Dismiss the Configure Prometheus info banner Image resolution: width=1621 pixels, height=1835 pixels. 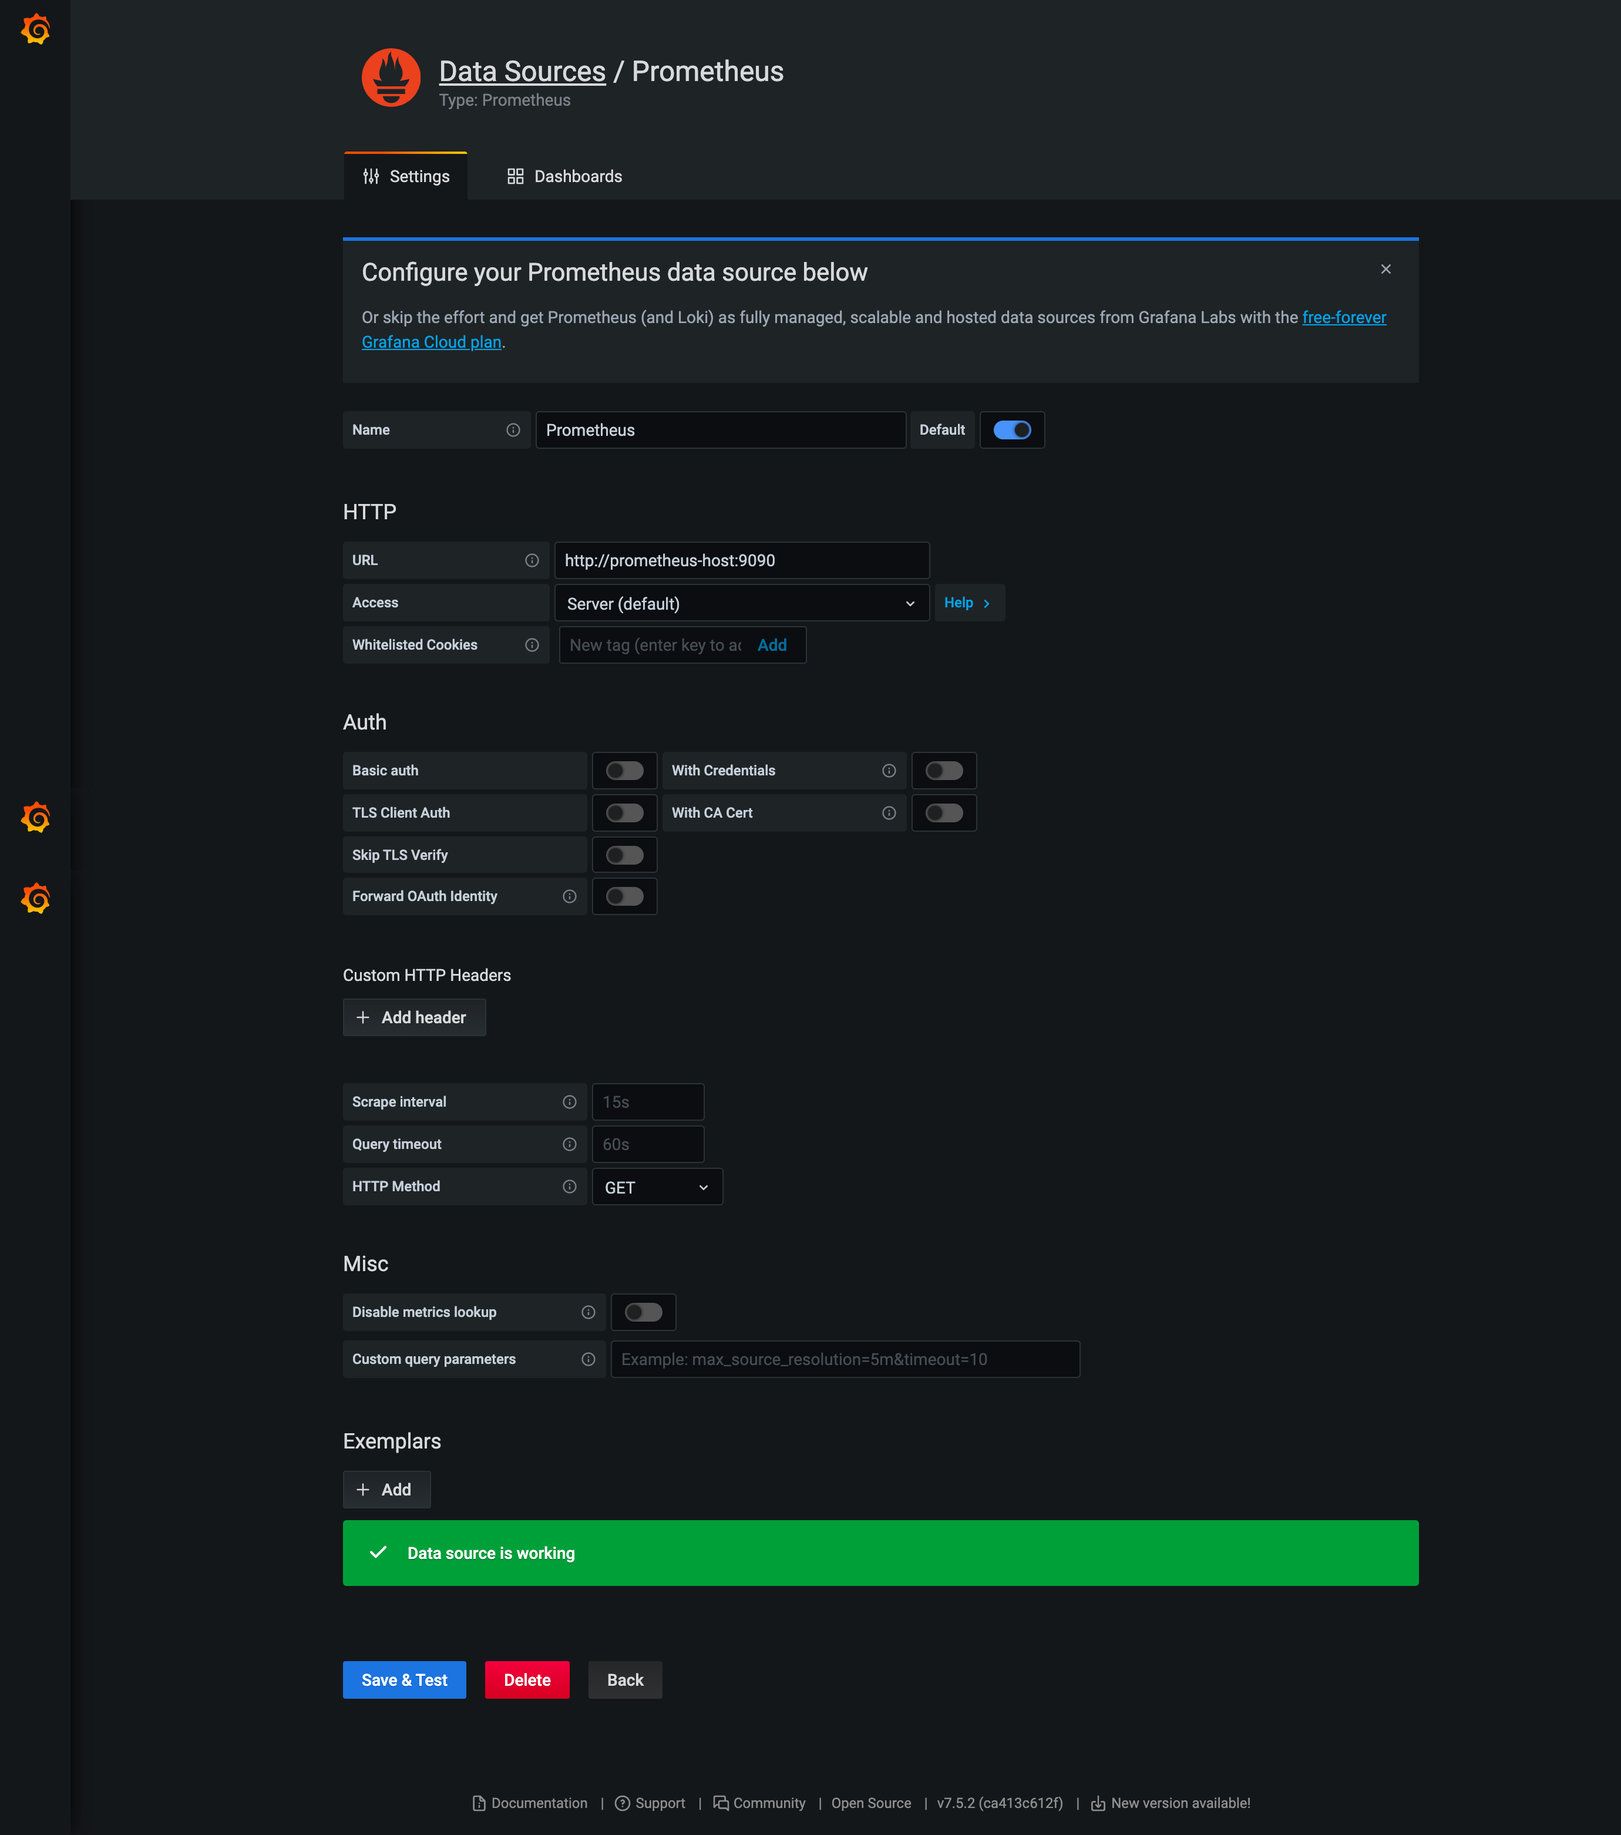1385,270
